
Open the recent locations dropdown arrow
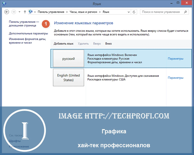tap(19, 12)
